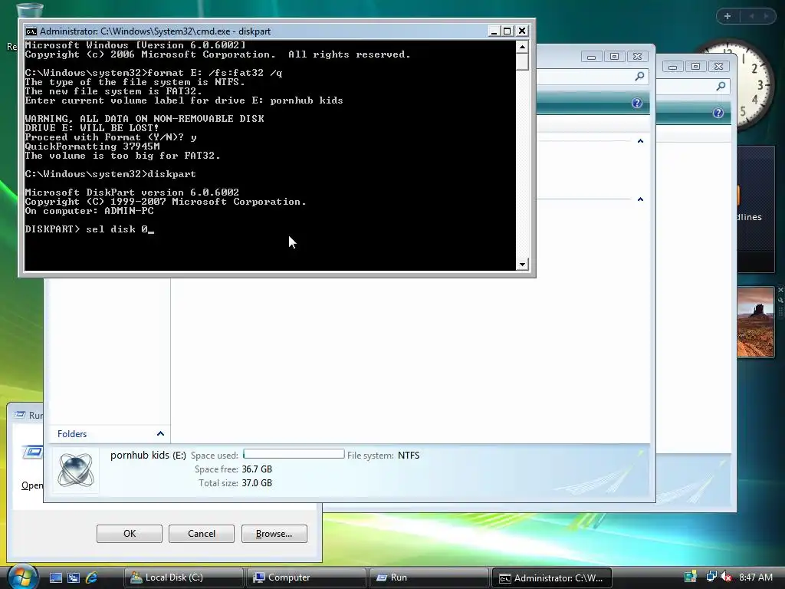
Task: Click the 'DISKPART> sel disk 0' line
Action: (x=90, y=229)
